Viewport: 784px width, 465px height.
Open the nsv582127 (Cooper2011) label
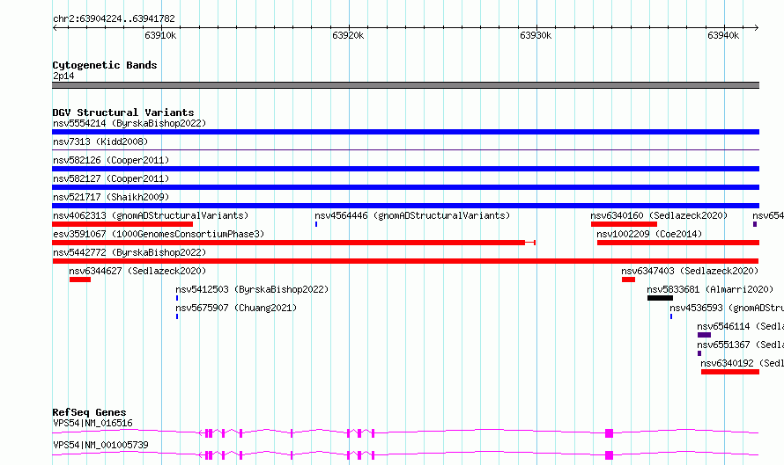click(x=111, y=178)
